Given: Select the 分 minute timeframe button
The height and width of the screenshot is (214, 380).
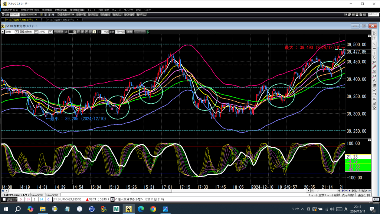Looking at the screenshot, I should click(x=90, y=32).
